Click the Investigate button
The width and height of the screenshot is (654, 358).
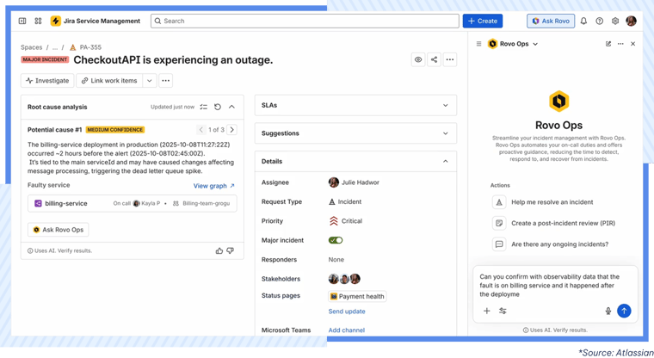tap(47, 81)
